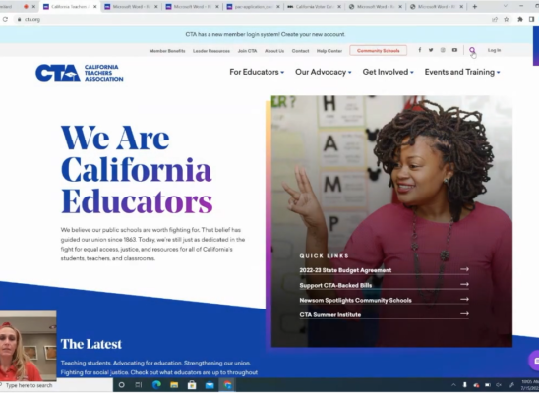The image size is (539, 393).
Task: Open the Contact link
Action: pyautogui.click(x=300, y=51)
